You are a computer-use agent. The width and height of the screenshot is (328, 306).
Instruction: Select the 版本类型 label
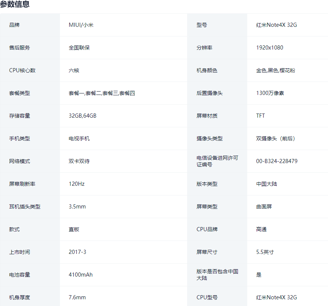207,184
